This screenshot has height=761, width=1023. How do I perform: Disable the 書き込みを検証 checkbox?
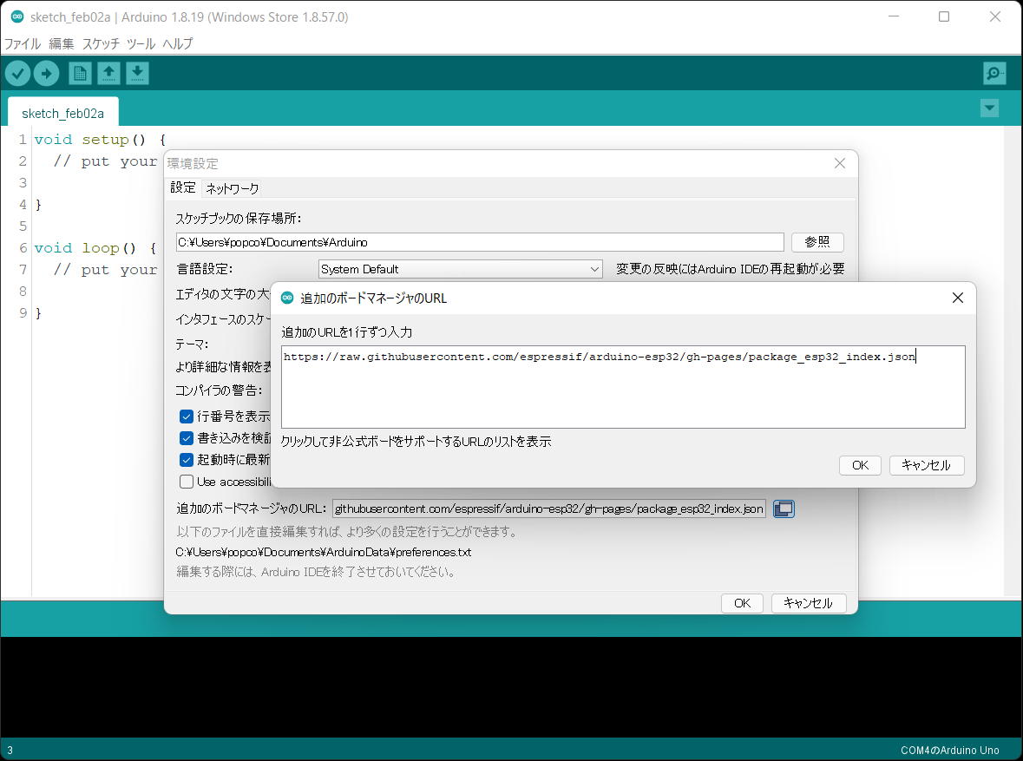point(187,437)
